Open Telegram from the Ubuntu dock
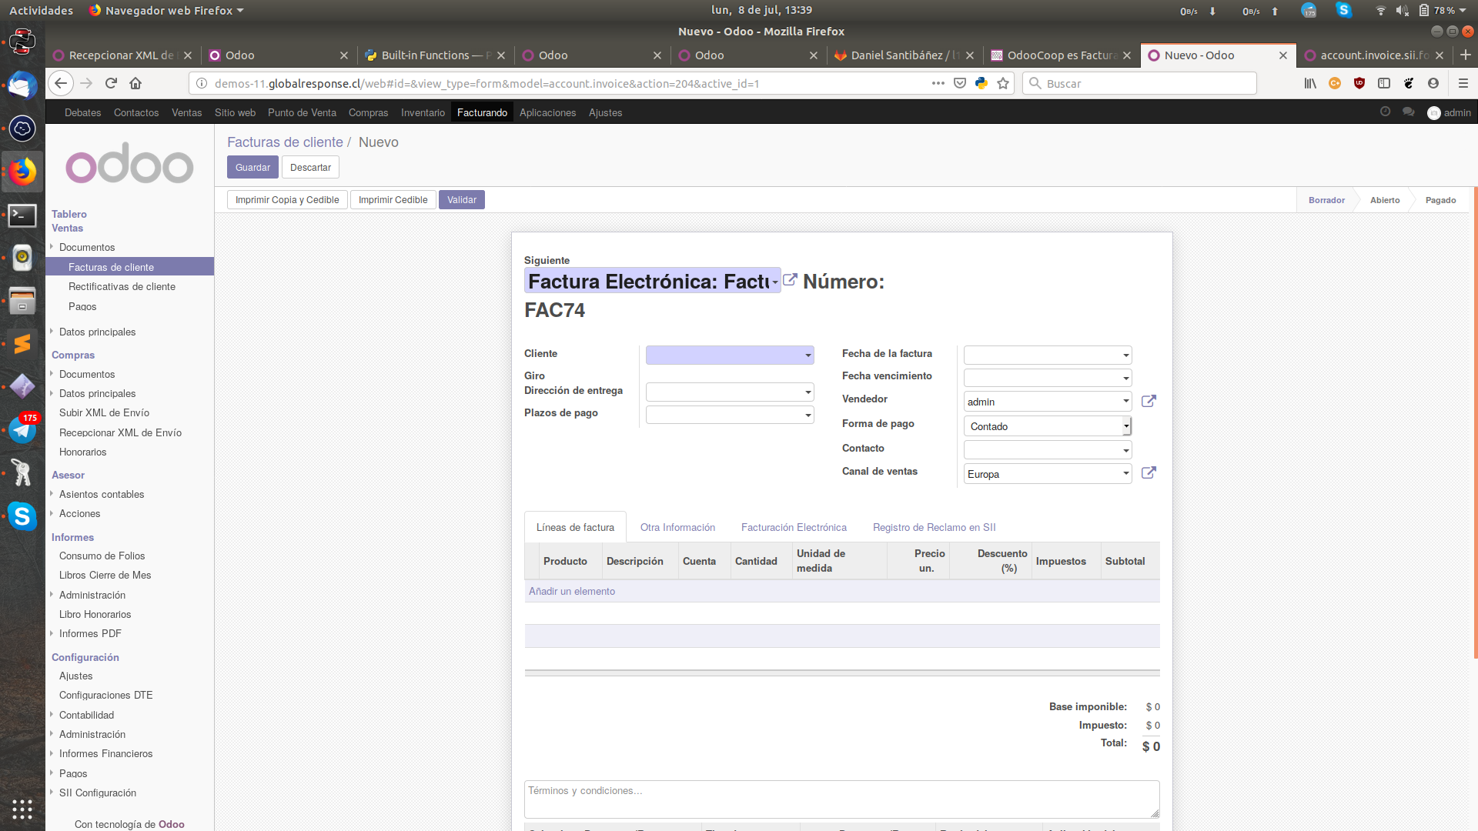 (22, 429)
